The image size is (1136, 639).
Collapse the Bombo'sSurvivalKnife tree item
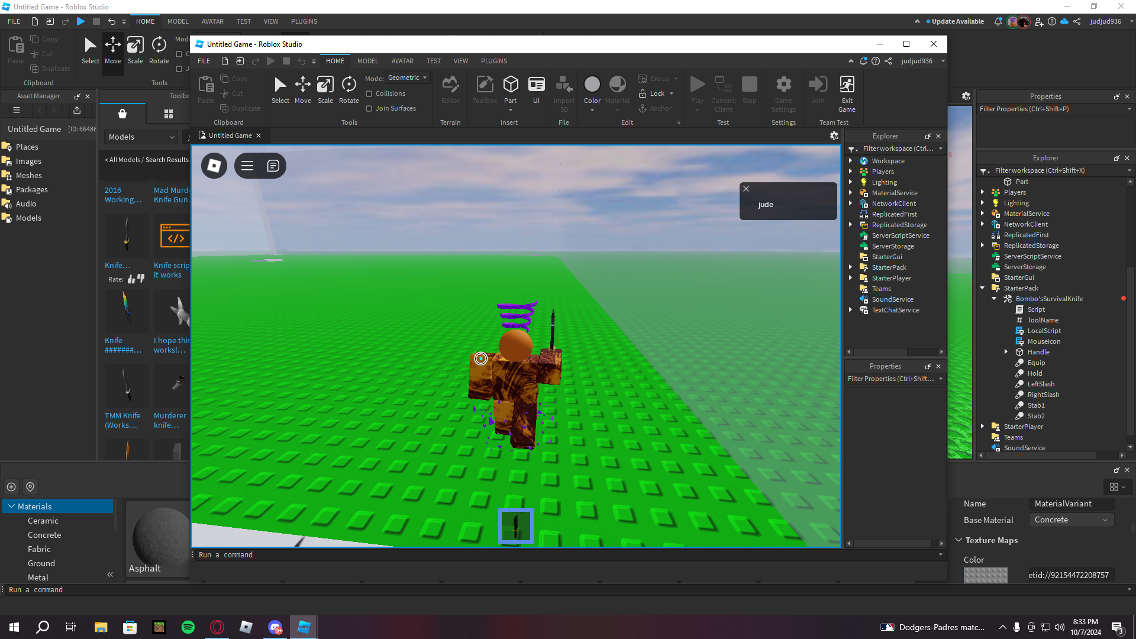[x=994, y=299]
